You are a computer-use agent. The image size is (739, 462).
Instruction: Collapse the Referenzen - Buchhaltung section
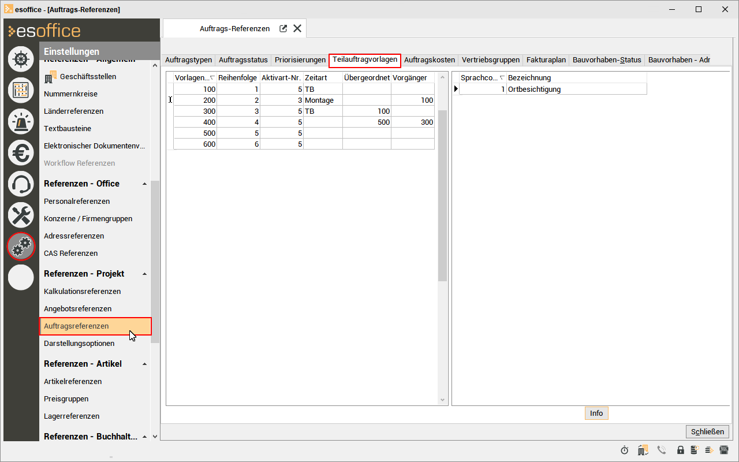coord(144,437)
